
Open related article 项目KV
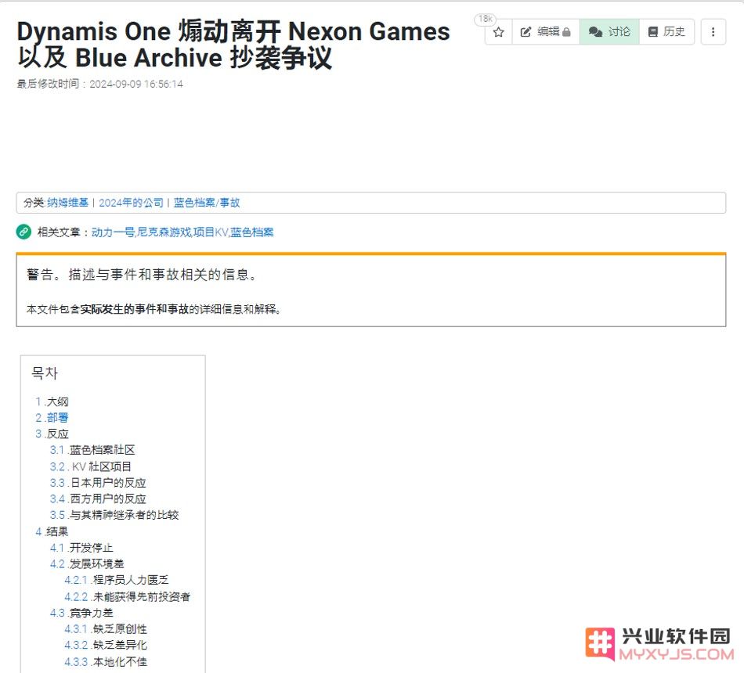pyautogui.click(x=211, y=232)
